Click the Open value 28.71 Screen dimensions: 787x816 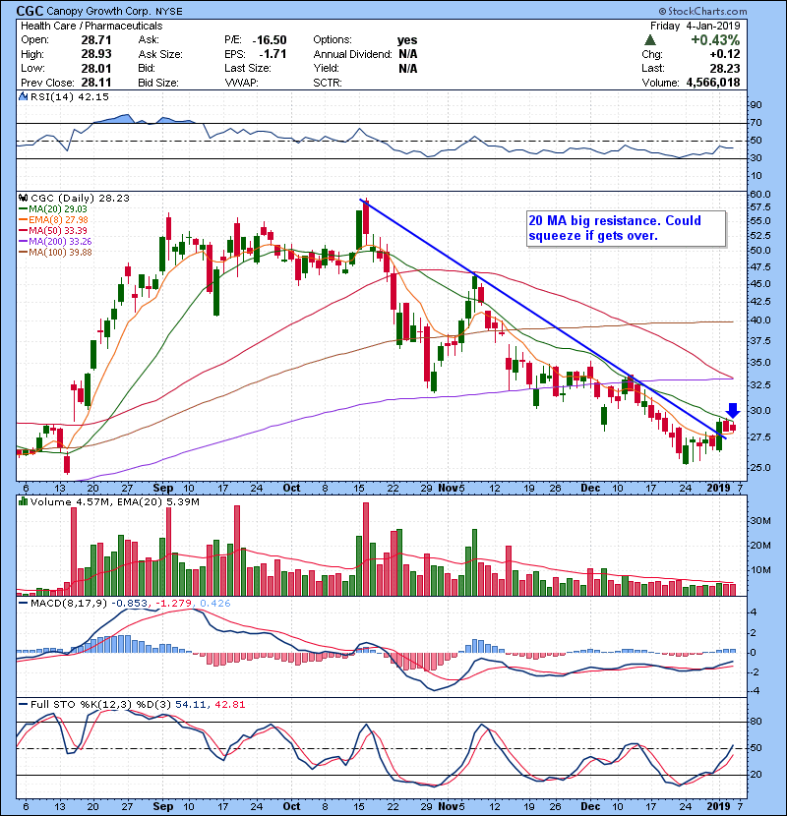(x=95, y=40)
